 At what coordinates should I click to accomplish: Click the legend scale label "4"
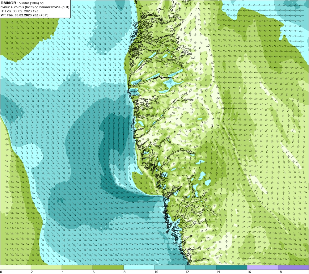(x=63, y=272)
